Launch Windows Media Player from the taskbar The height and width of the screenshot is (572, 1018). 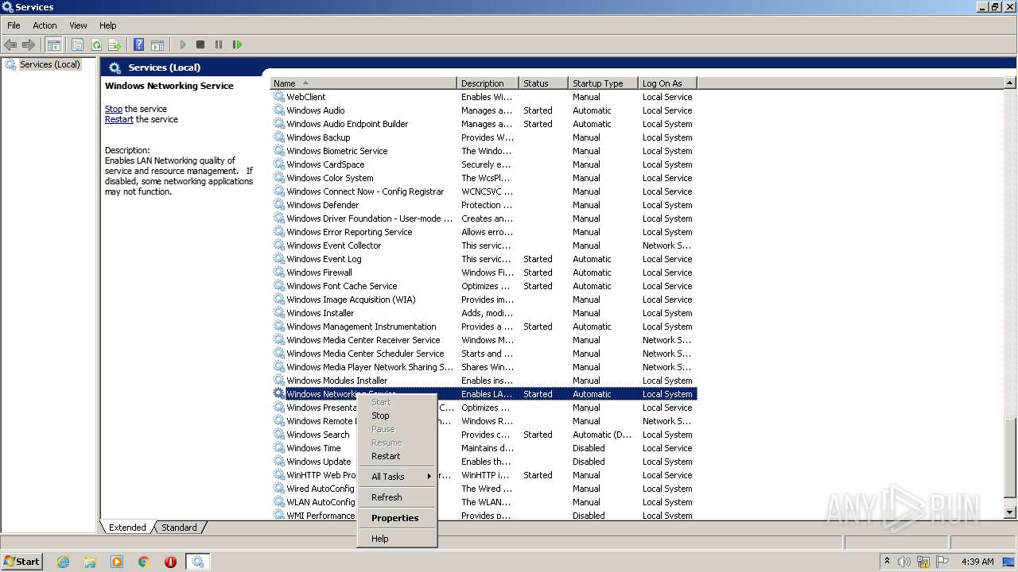click(x=117, y=562)
